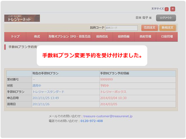
Task: Open the 株式 menu tab
Action: (x=37, y=37)
